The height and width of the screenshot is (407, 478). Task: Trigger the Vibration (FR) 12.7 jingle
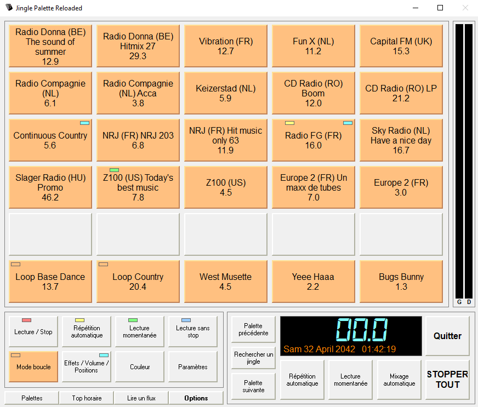click(x=226, y=46)
